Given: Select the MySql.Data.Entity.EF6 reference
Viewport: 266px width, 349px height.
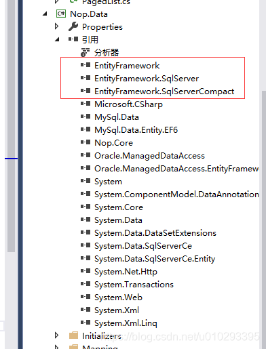Looking at the screenshot, I should (136, 130).
